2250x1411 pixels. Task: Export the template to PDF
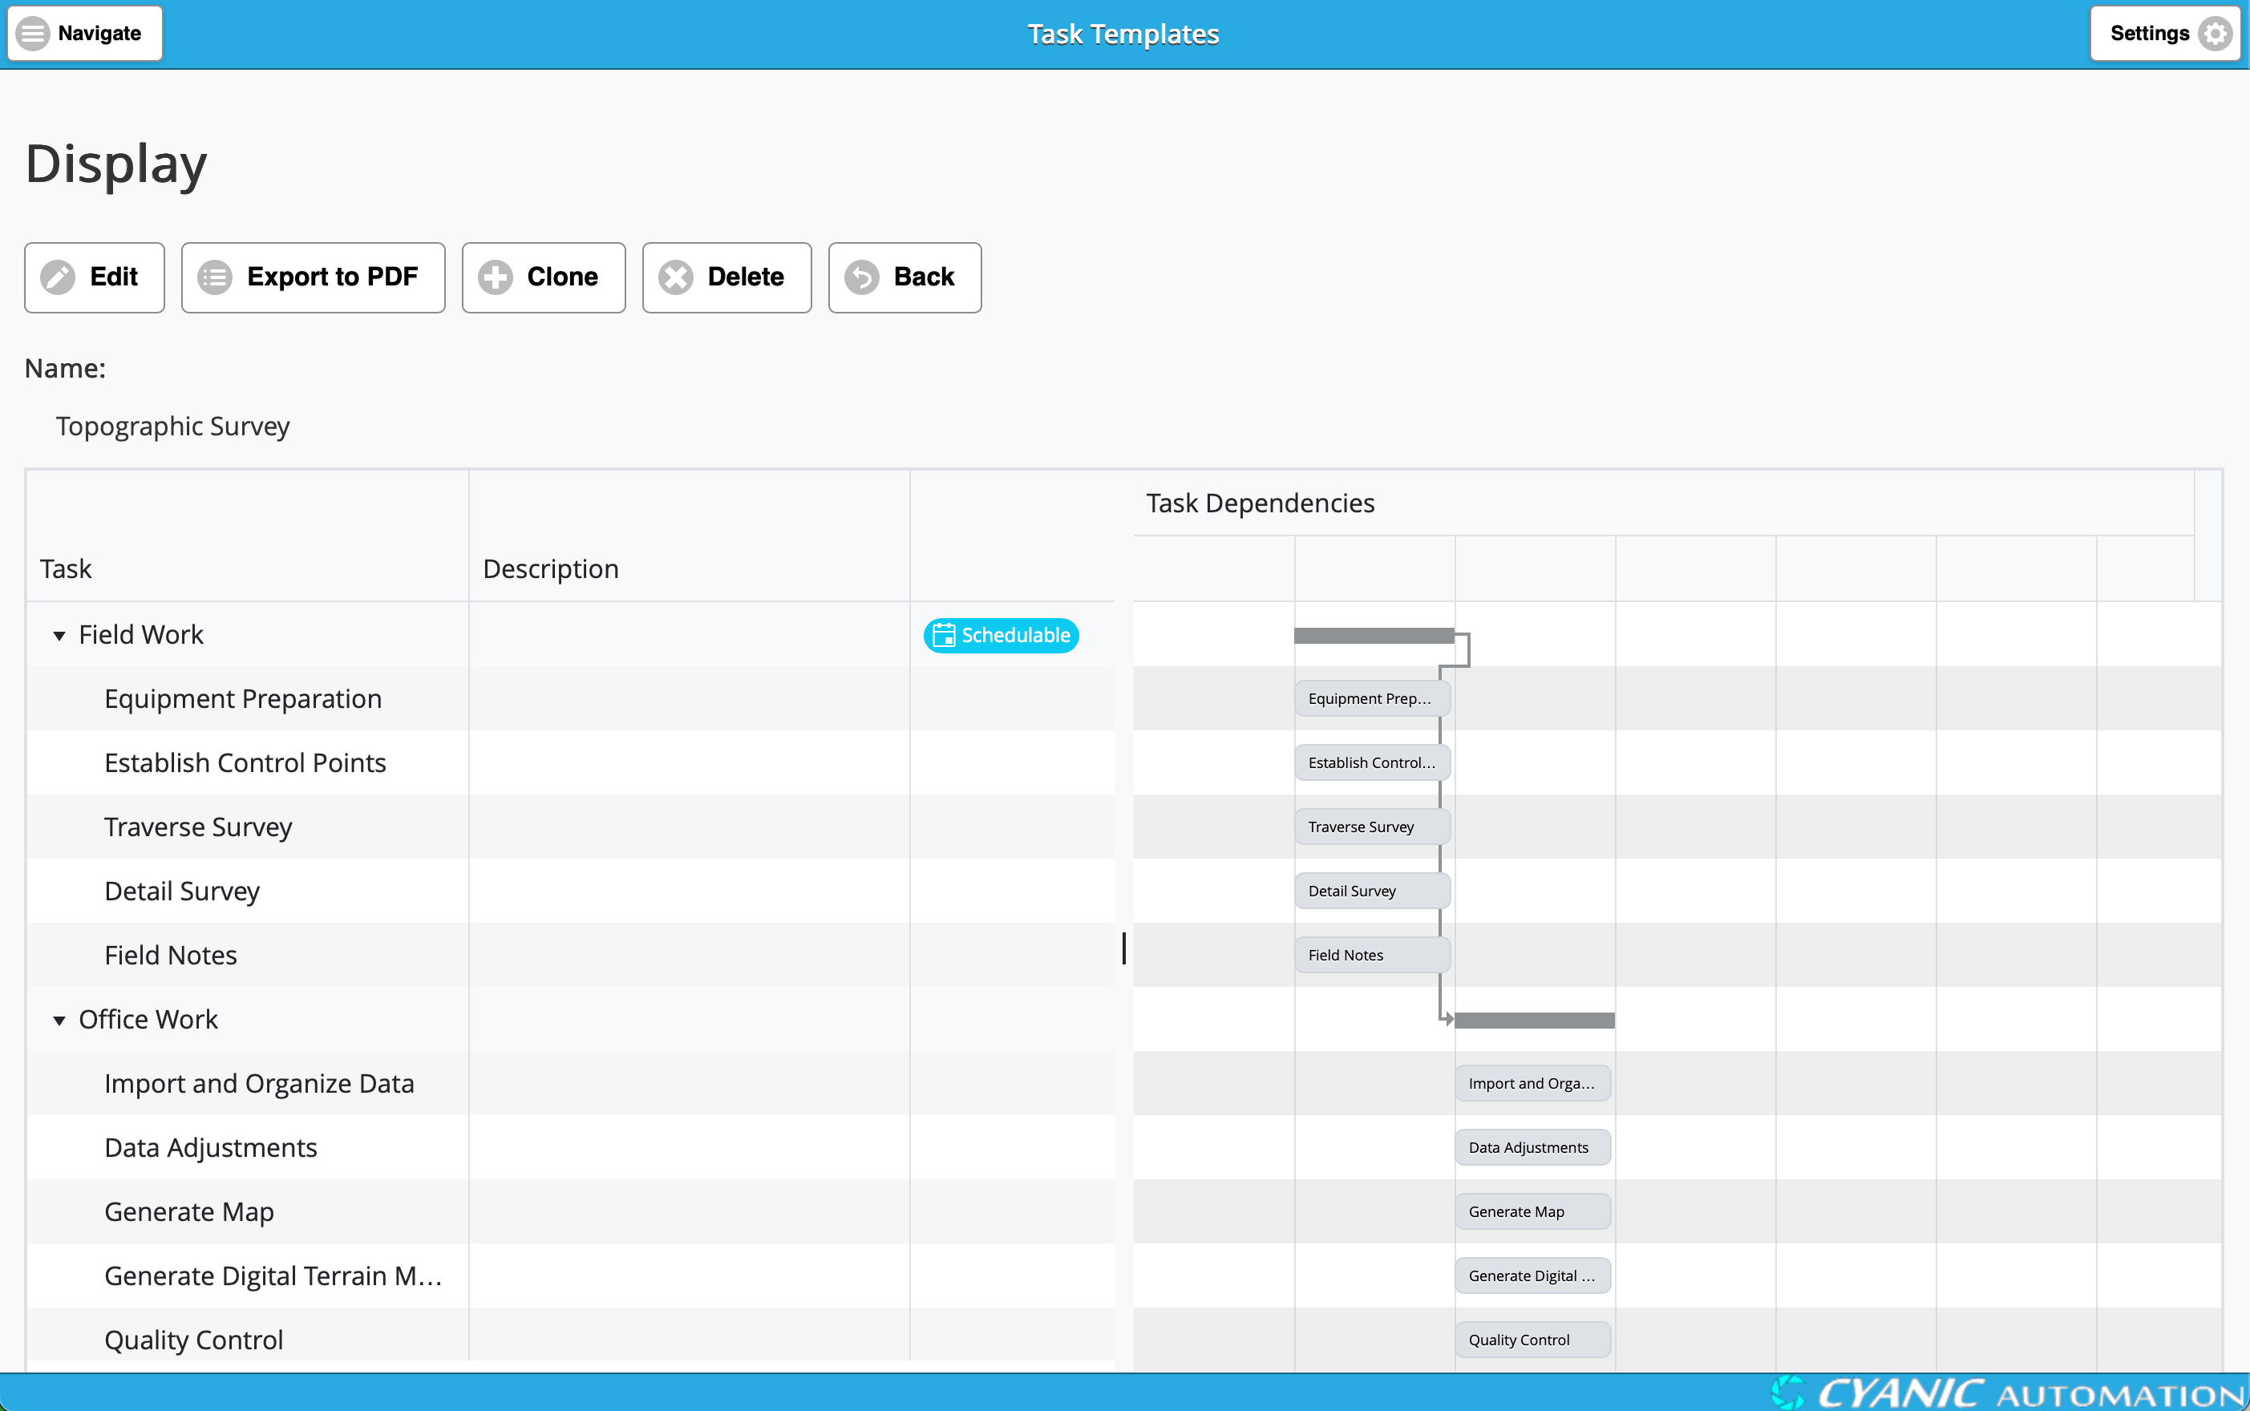pyautogui.click(x=313, y=277)
